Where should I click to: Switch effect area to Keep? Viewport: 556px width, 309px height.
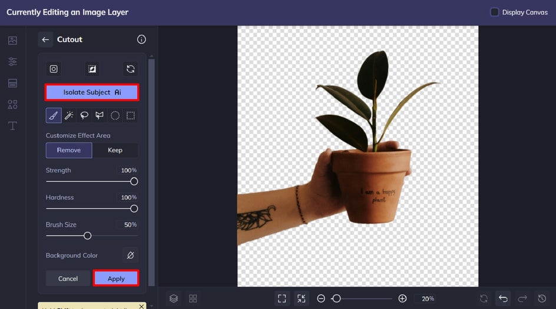point(115,150)
